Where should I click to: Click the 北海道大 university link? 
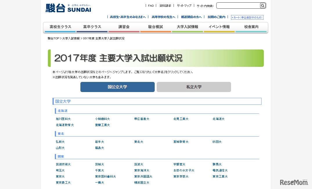[218, 119]
